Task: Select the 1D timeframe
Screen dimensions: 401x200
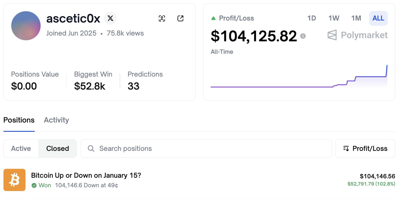Action: pos(311,18)
